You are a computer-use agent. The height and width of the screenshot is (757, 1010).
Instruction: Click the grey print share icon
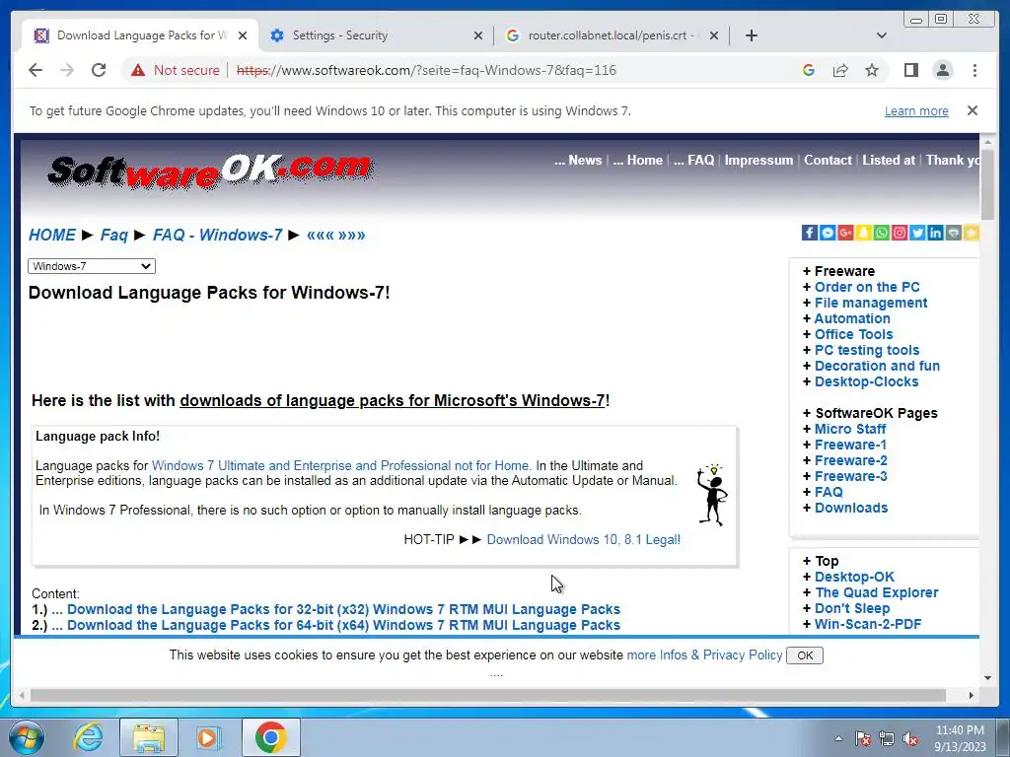coord(954,233)
